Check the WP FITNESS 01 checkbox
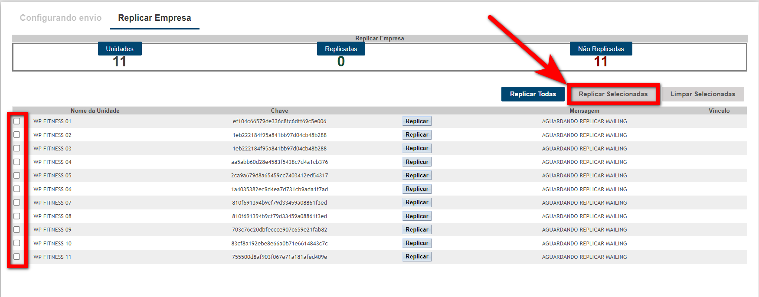759x297 pixels. pyautogui.click(x=17, y=121)
